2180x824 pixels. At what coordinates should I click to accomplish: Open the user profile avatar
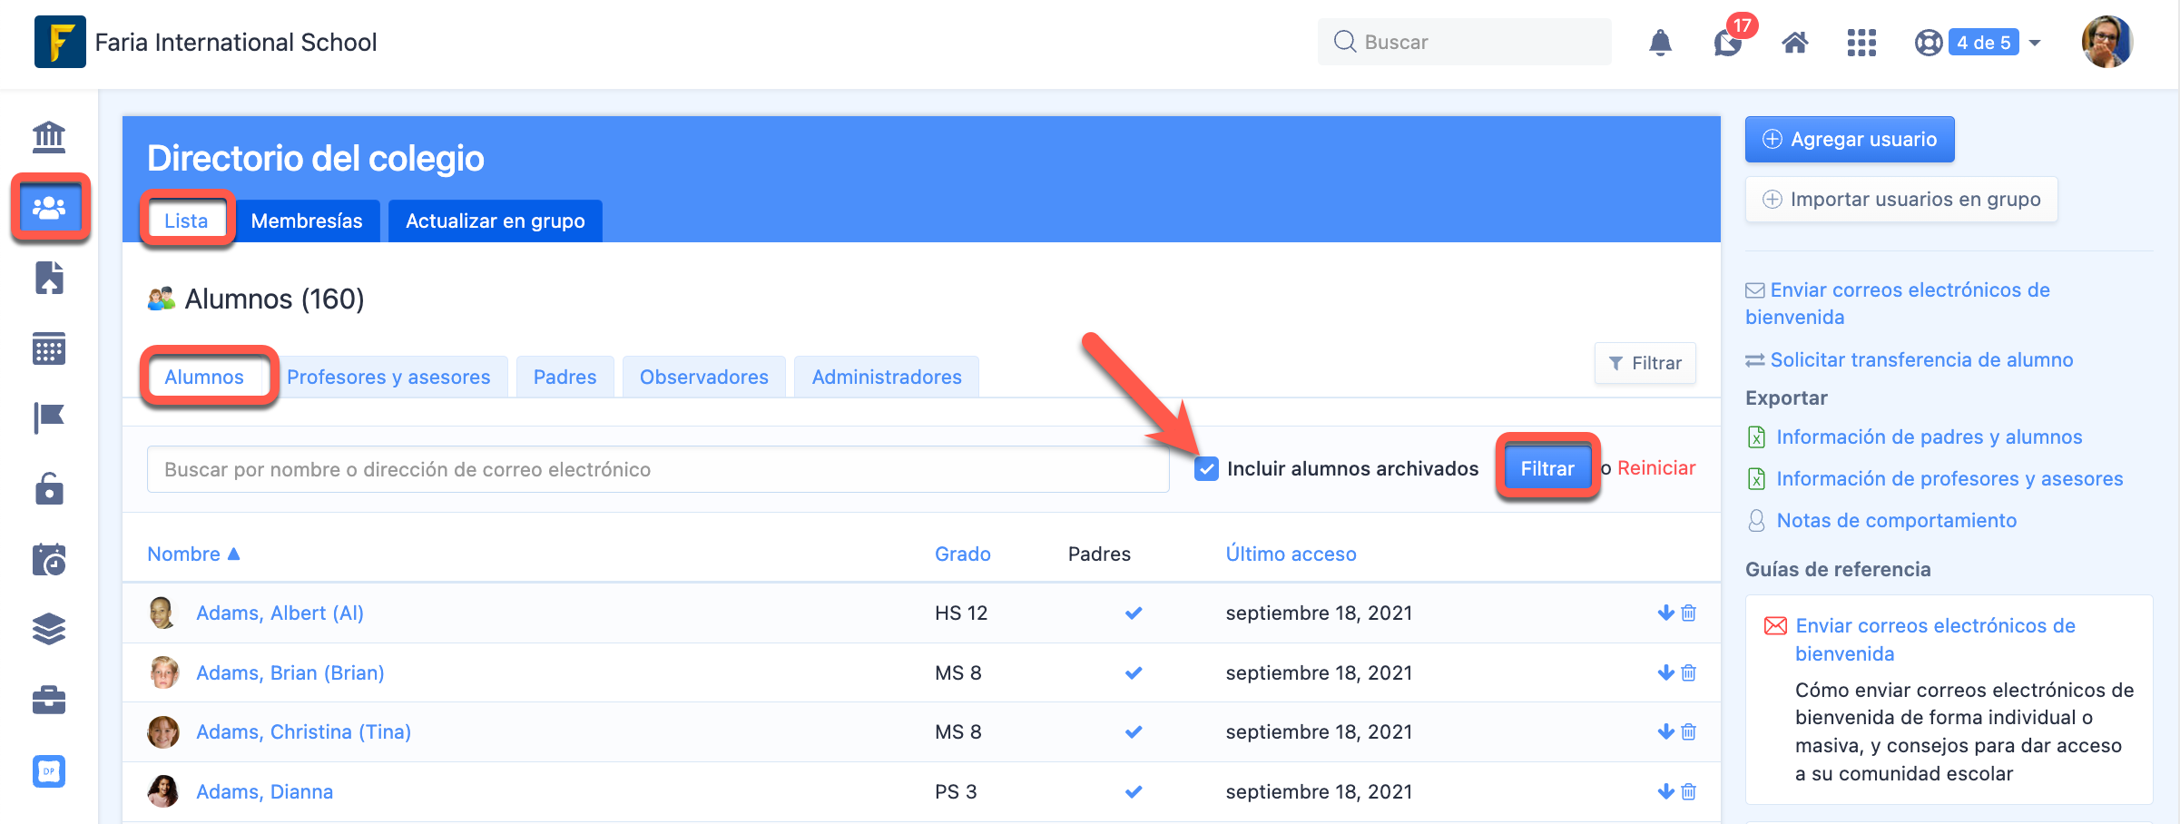(2106, 43)
